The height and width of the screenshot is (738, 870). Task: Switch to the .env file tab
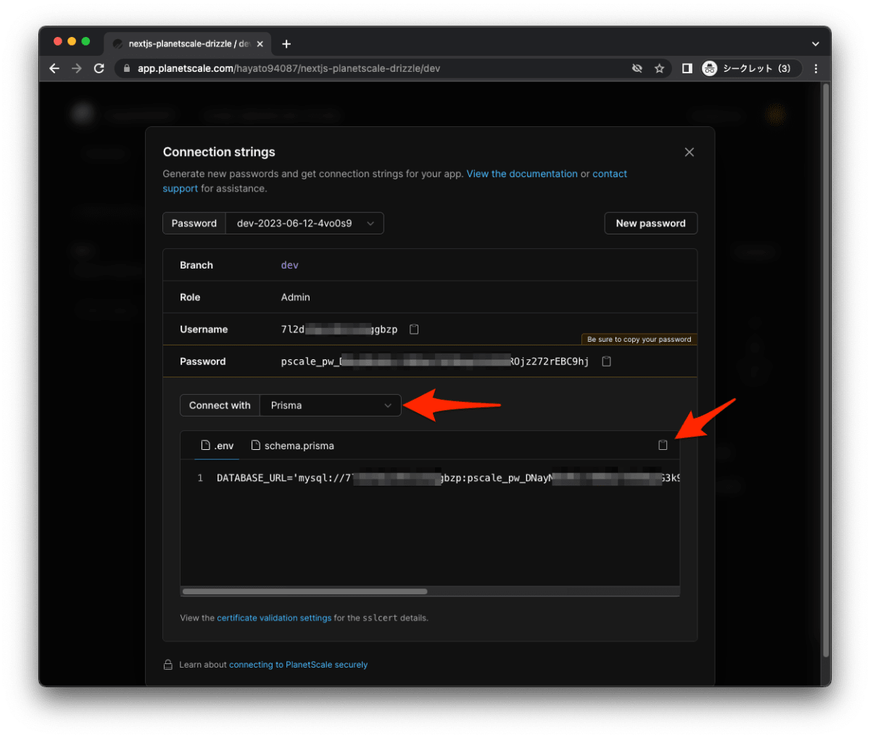[217, 446]
